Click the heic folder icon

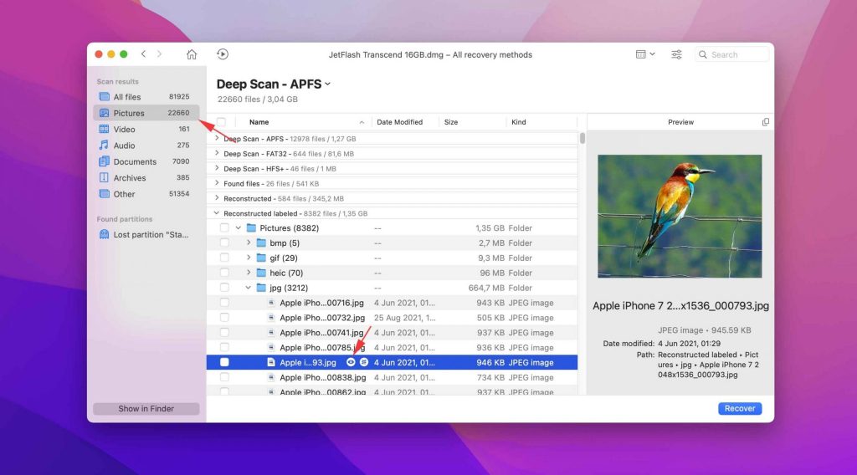click(261, 273)
